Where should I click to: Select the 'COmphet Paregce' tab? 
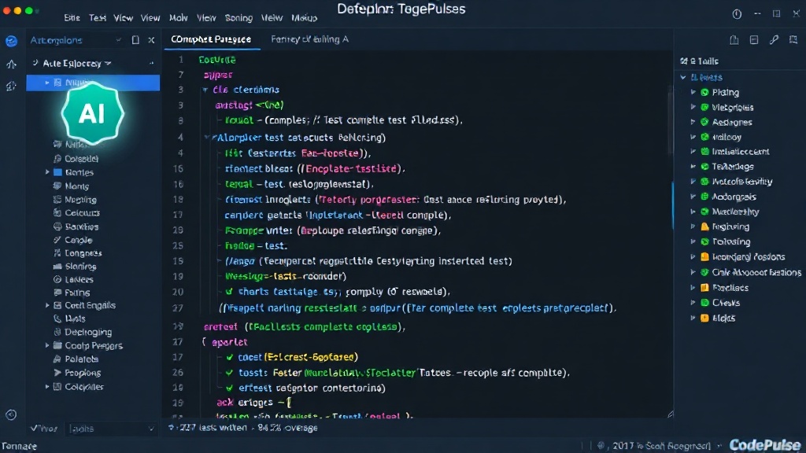[211, 39]
